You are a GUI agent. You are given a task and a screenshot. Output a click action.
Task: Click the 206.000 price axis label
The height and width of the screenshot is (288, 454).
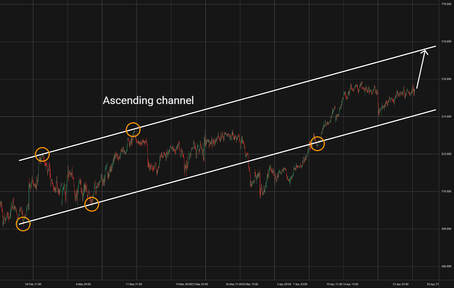pos(446,266)
